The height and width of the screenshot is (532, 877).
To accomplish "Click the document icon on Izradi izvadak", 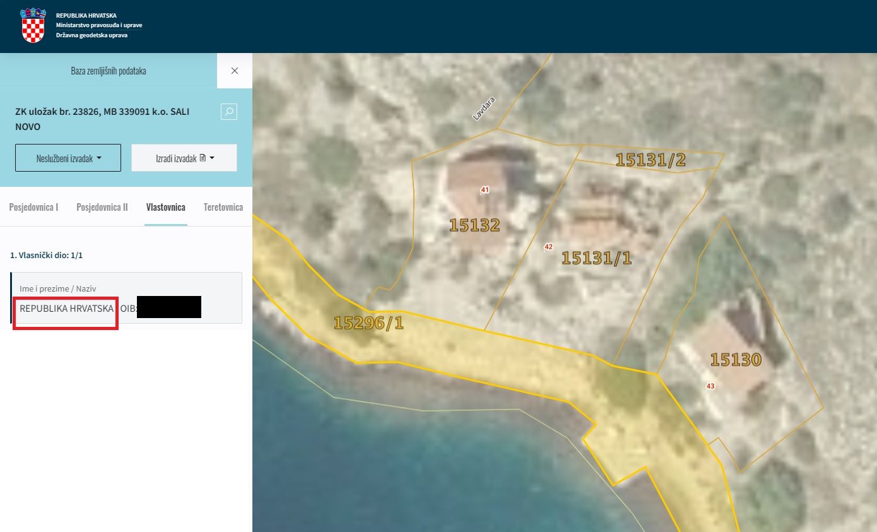I will (203, 158).
